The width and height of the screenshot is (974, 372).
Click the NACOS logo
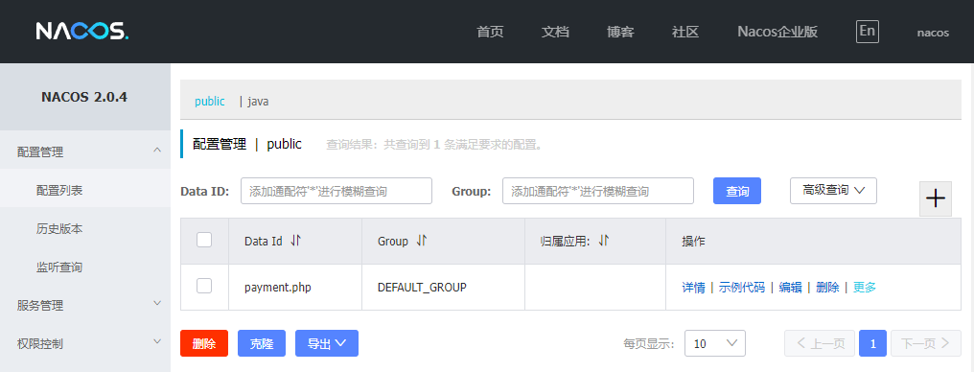[x=82, y=31]
